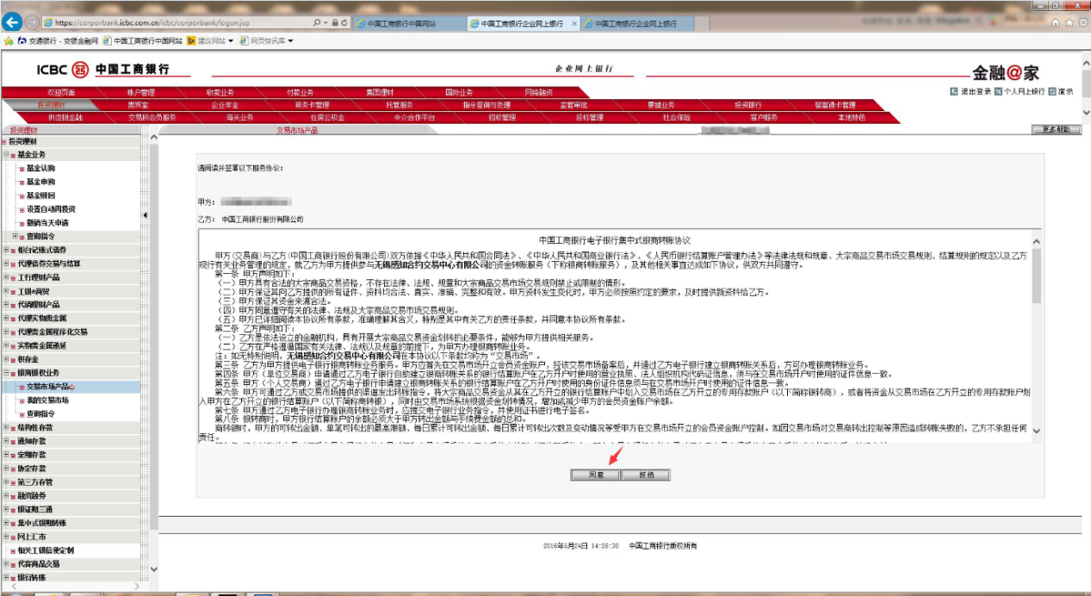The height and width of the screenshot is (596, 1091).
Task: Close the active 企业网上银行 browser tab
Action: [574, 23]
